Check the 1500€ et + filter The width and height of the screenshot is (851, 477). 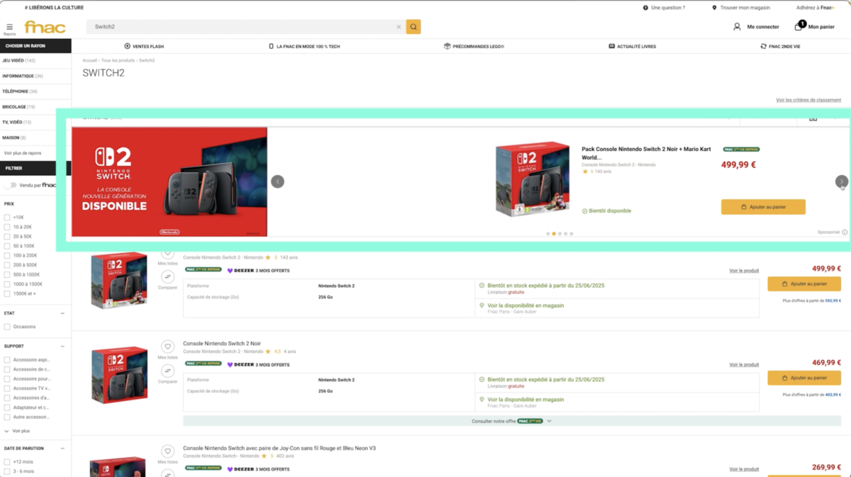click(x=7, y=293)
